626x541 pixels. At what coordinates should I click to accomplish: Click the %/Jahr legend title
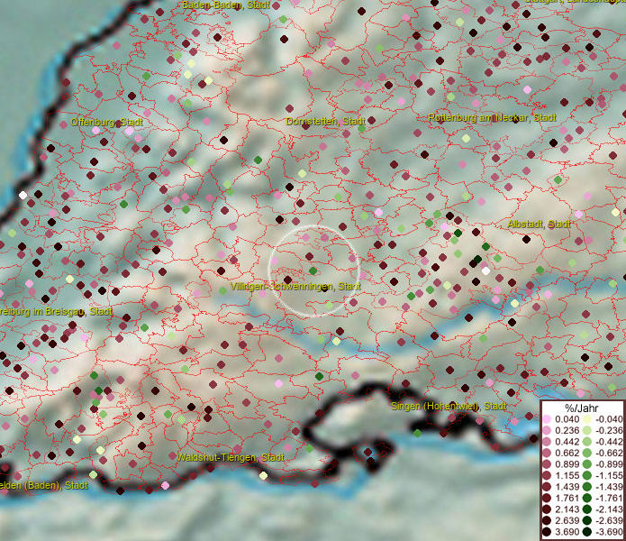click(582, 408)
